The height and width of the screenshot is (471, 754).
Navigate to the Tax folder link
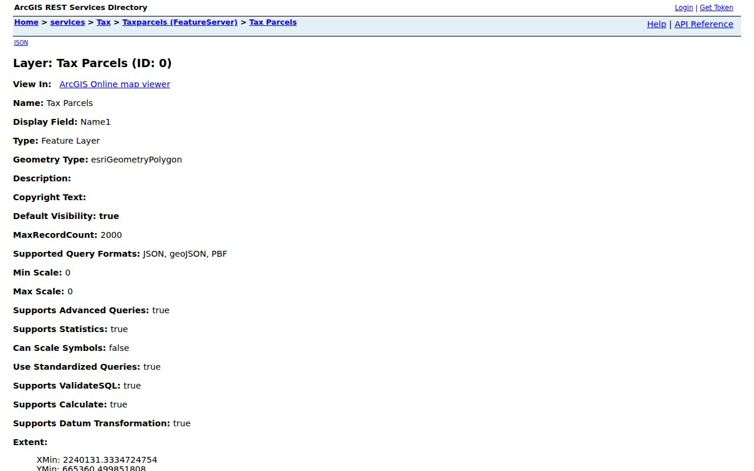(104, 22)
